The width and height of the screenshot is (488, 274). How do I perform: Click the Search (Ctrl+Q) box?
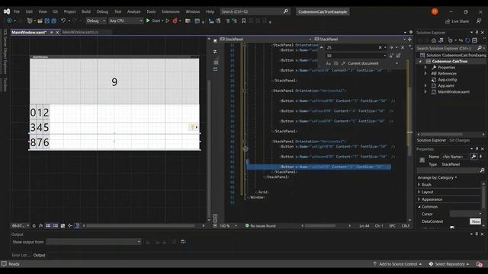tap(255, 11)
